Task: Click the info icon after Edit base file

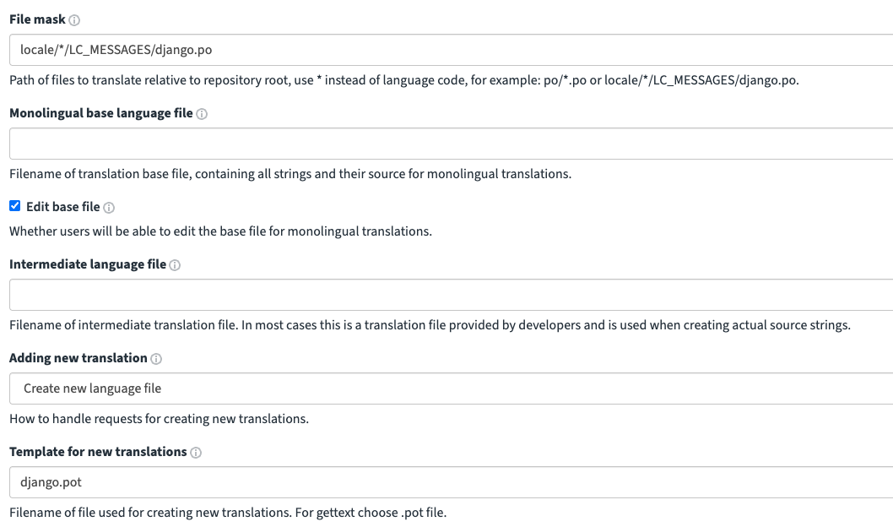Action: point(109,208)
